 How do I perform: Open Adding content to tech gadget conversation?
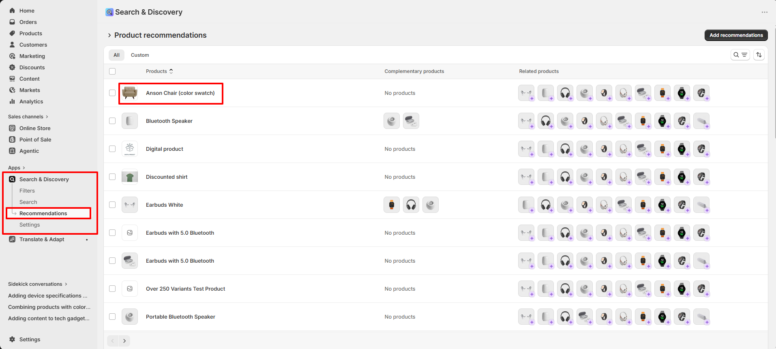[x=49, y=318]
